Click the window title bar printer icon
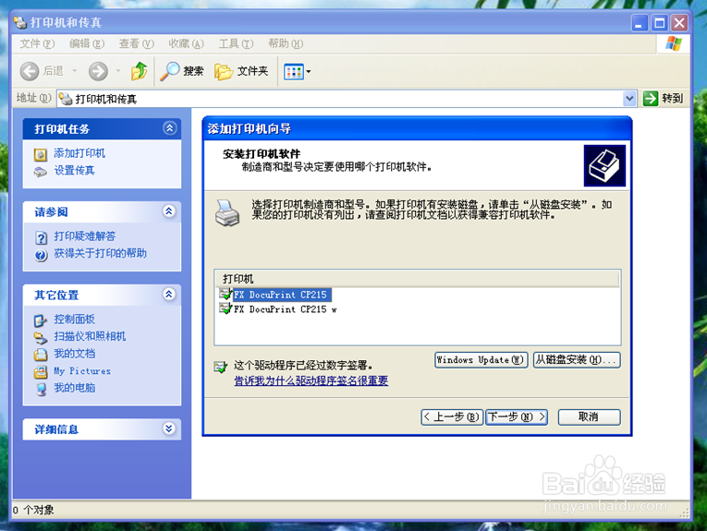707x531 pixels. pyautogui.click(x=19, y=22)
